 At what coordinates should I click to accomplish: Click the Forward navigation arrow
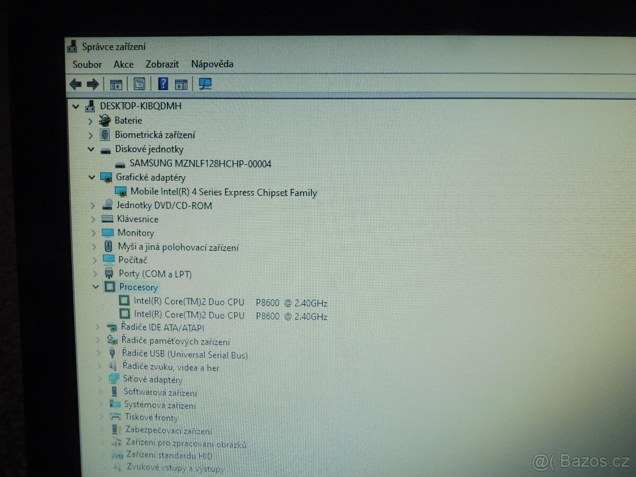pyautogui.click(x=92, y=84)
